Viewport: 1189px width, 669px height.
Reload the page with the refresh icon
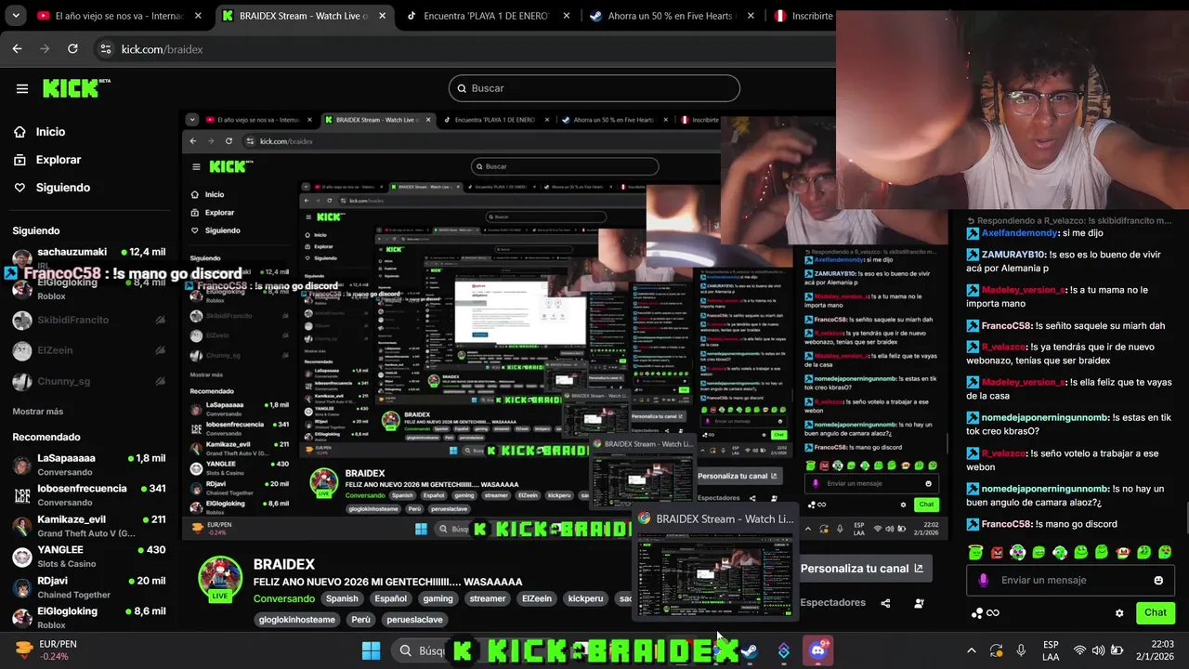pos(72,49)
